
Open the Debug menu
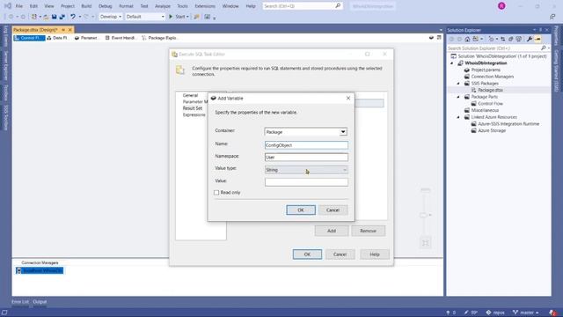coord(106,6)
